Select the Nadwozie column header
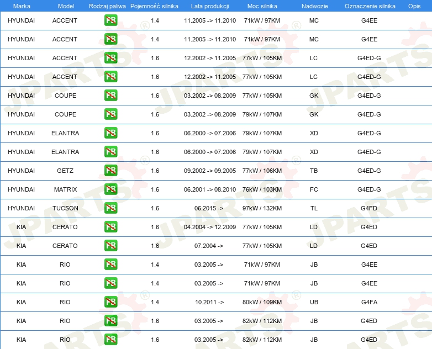 [x=315, y=6]
